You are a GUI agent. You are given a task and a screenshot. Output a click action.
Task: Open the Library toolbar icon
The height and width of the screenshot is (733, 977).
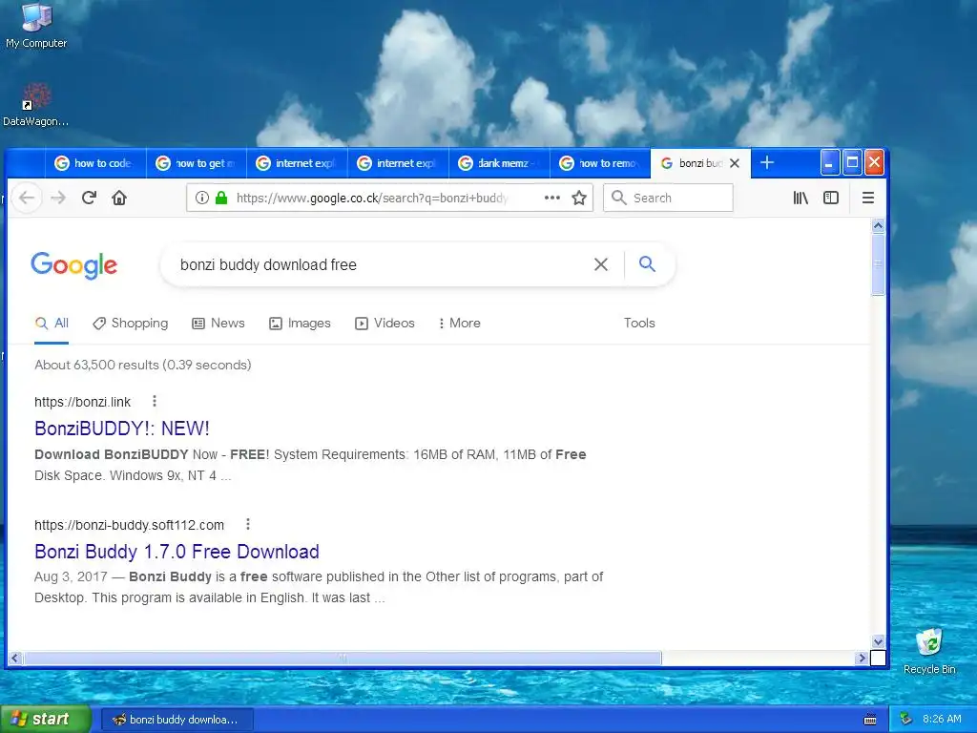[x=800, y=199]
